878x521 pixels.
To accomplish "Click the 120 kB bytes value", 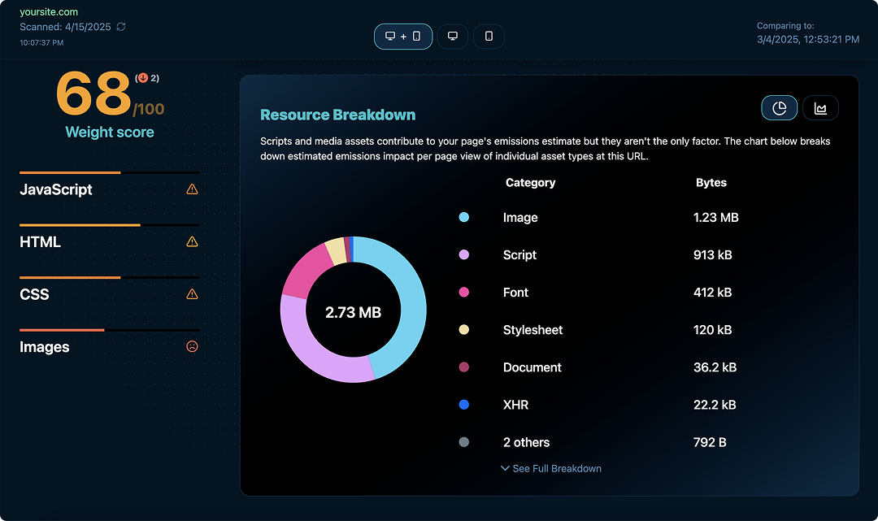I will point(713,330).
